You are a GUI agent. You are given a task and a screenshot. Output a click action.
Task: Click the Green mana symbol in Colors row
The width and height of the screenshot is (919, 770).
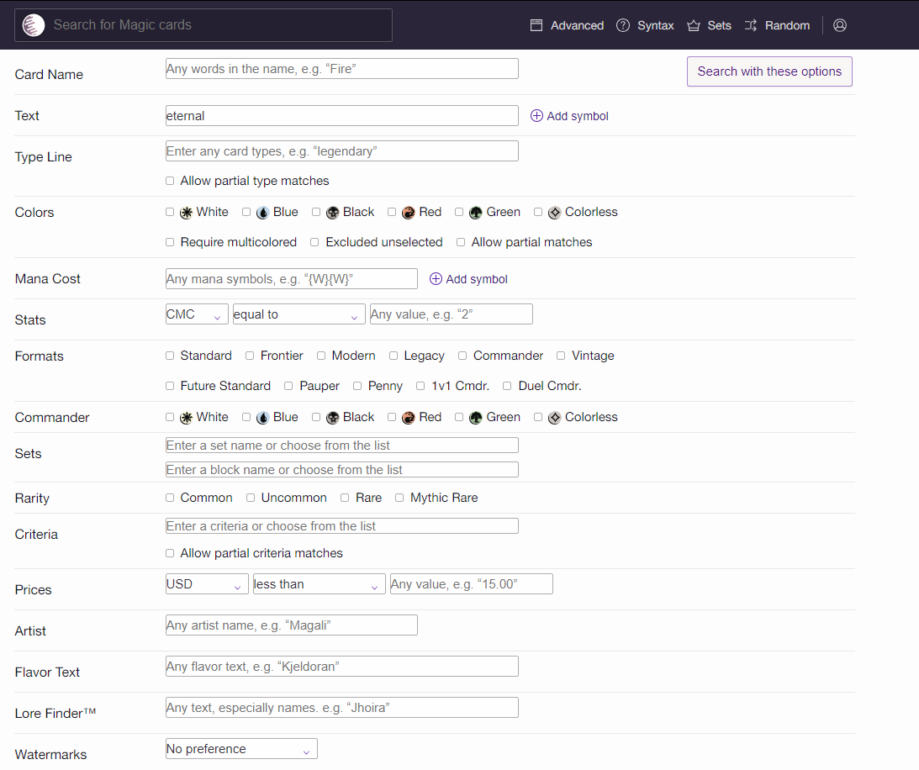[475, 213]
